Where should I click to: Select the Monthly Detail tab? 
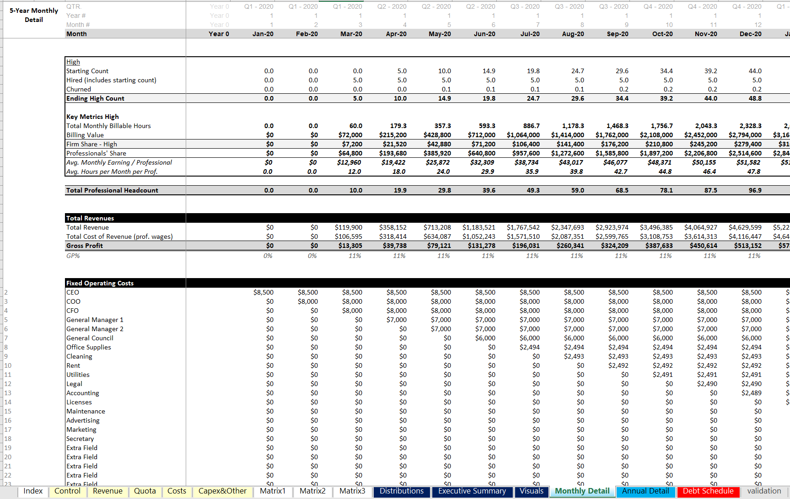click(x=582, y=491)
